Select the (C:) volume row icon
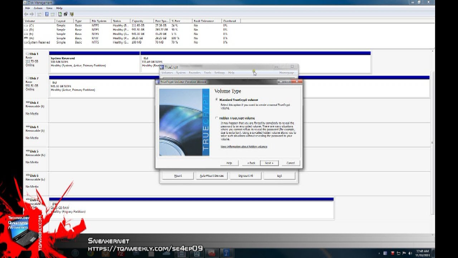The image size is (458, 258). click(x=26, y=26)
